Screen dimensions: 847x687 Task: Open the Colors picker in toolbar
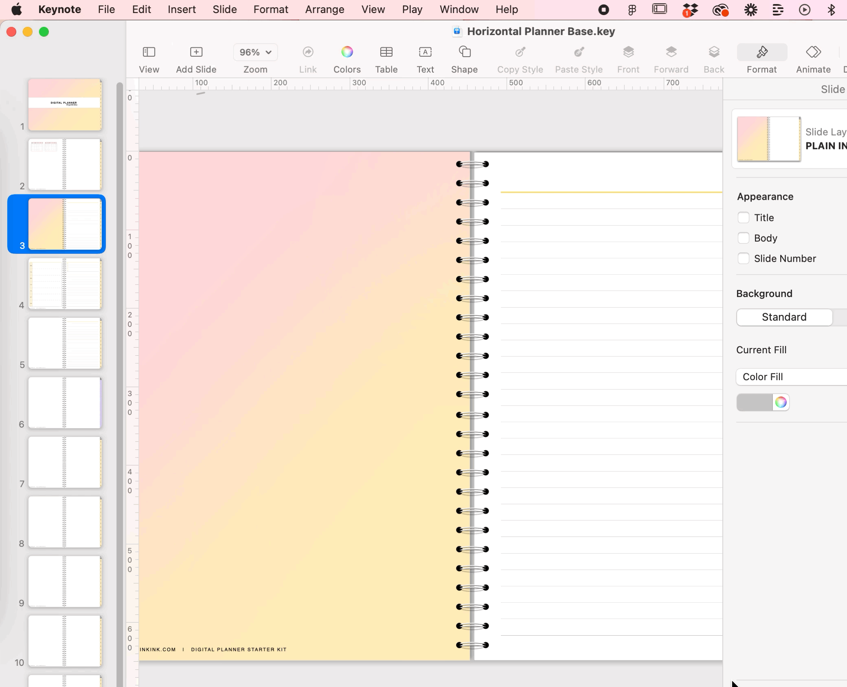(347, 52)
